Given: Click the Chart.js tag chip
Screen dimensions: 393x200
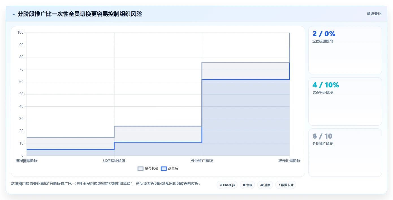Looking at the screenshot, I should 227,185.
